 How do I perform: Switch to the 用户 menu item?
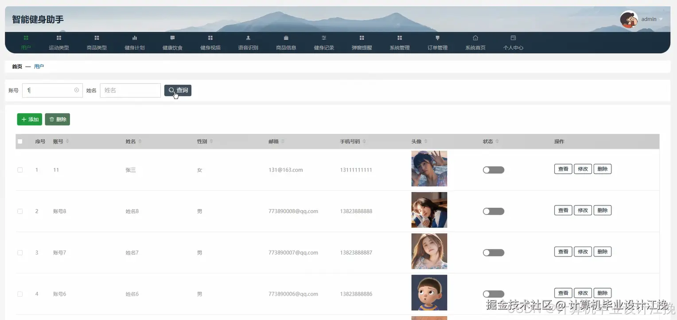(26, 43)
